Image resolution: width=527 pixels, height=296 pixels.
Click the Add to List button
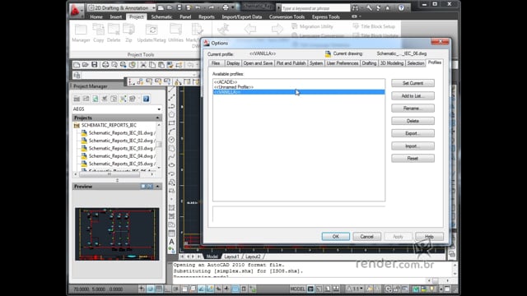[x=413, y=96]
